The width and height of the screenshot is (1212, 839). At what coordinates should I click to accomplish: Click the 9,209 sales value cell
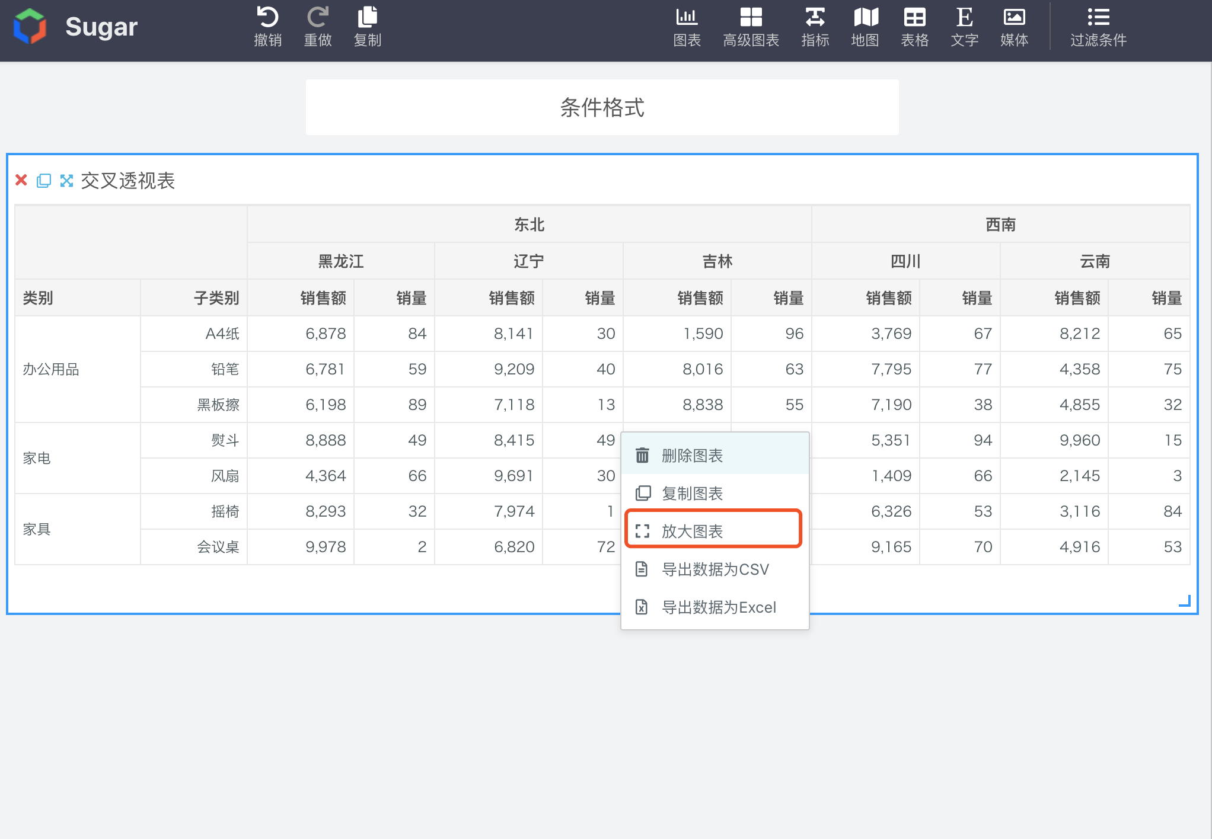click(489, 369)
